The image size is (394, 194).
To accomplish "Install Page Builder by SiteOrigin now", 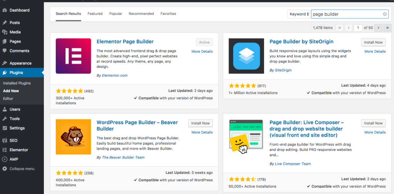I will (373, 42).
